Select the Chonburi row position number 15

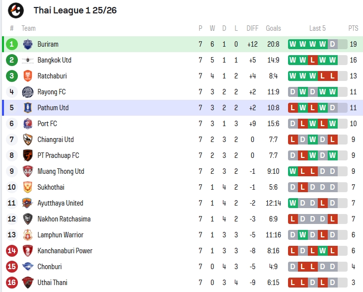(12, 267)
